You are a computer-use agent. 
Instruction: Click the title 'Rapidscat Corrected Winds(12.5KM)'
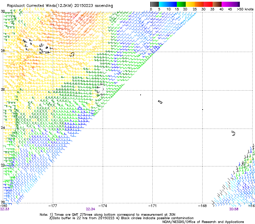point(40,6)
